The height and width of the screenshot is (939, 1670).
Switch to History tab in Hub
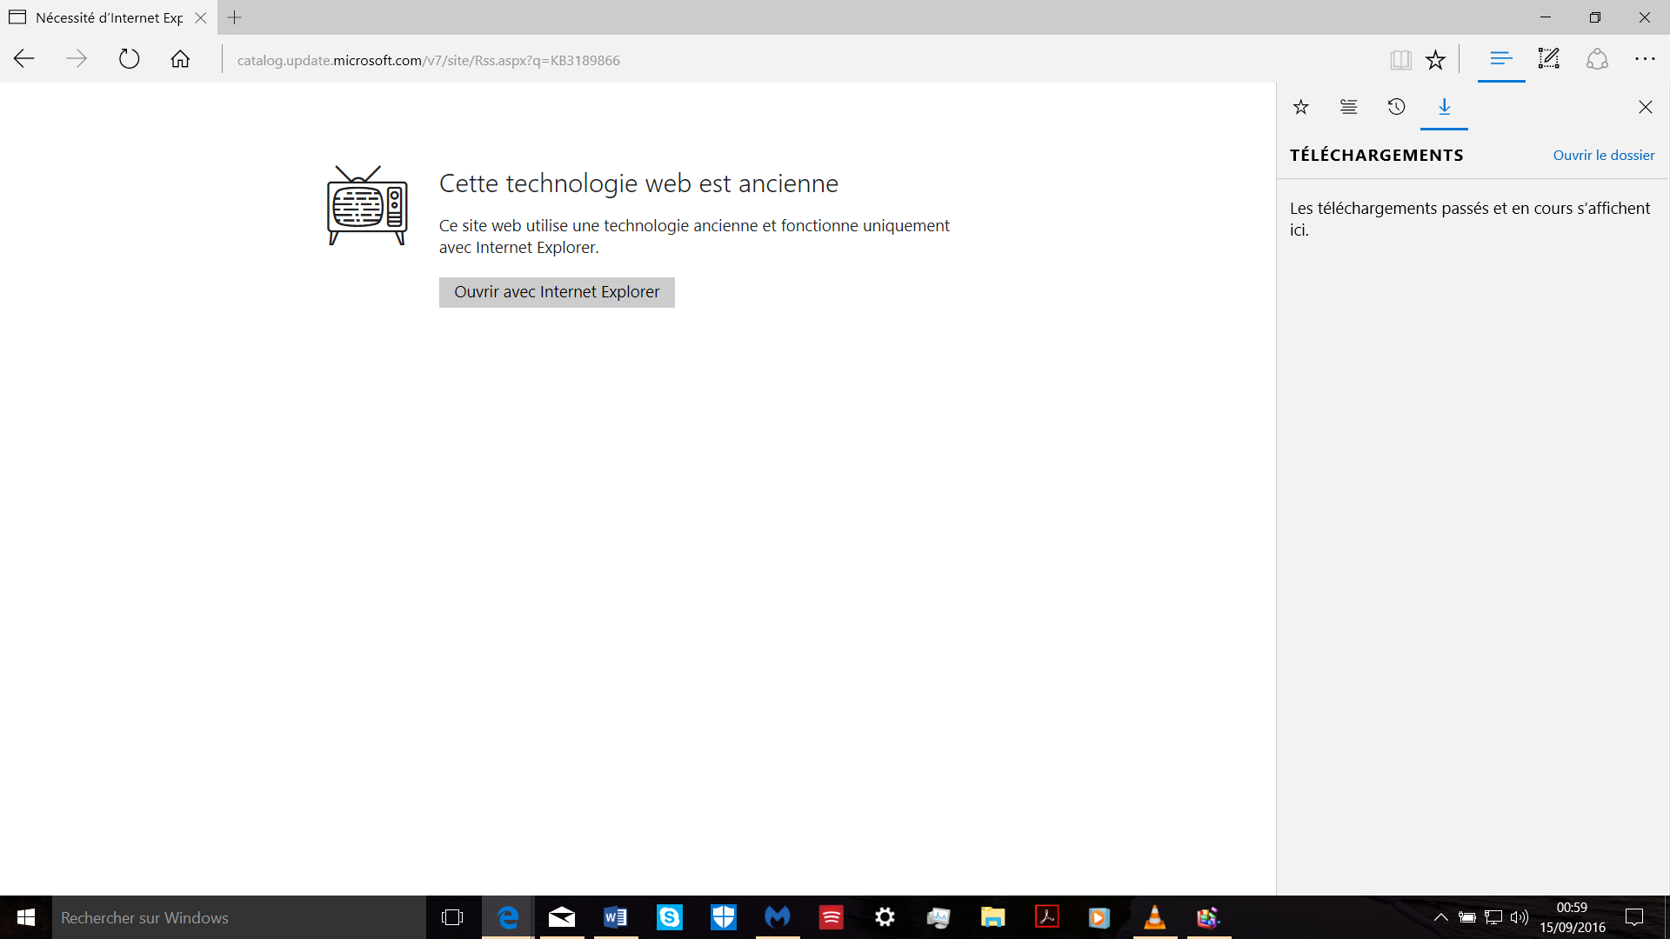(1397, 107)
